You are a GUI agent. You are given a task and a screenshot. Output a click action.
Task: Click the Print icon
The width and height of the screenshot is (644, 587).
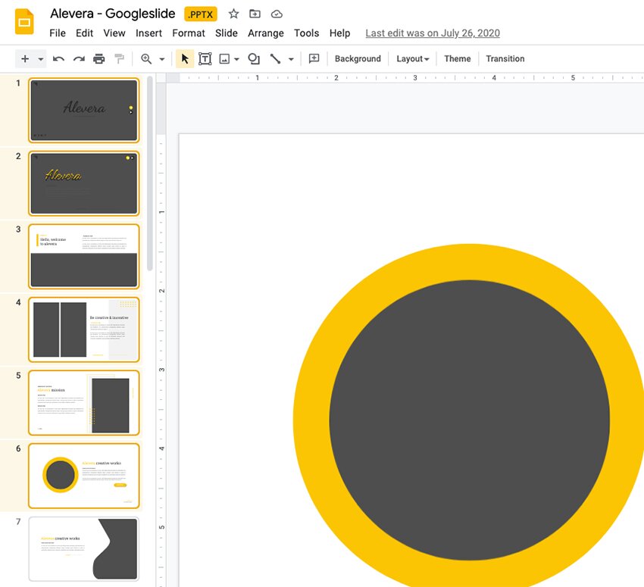point(99,59)
